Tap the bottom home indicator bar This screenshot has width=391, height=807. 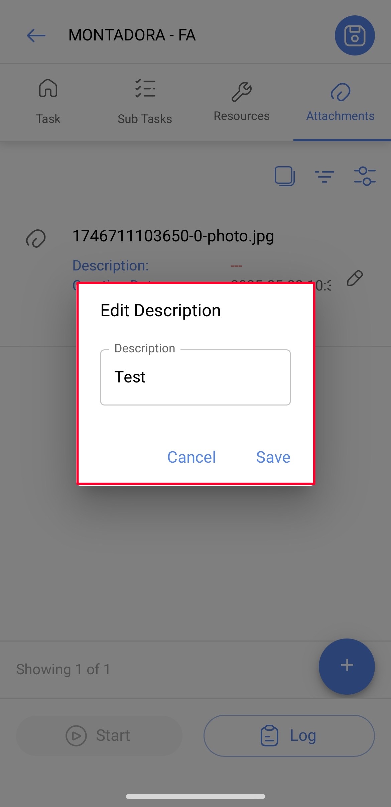pyautogui.click(x=195, y=796)
